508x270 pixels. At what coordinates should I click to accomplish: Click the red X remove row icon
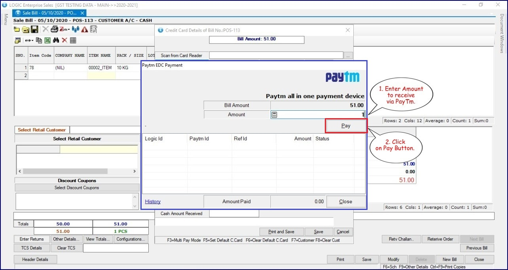point(64,40)
